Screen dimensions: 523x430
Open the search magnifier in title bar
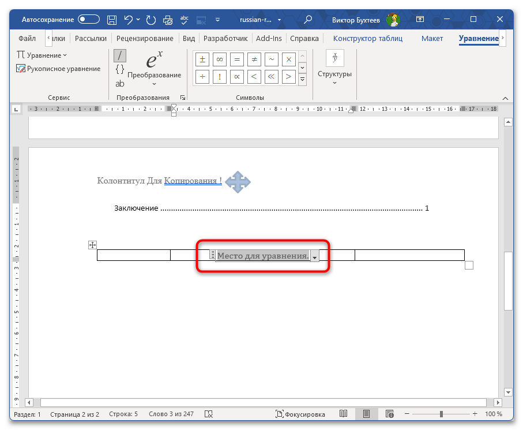307,20
